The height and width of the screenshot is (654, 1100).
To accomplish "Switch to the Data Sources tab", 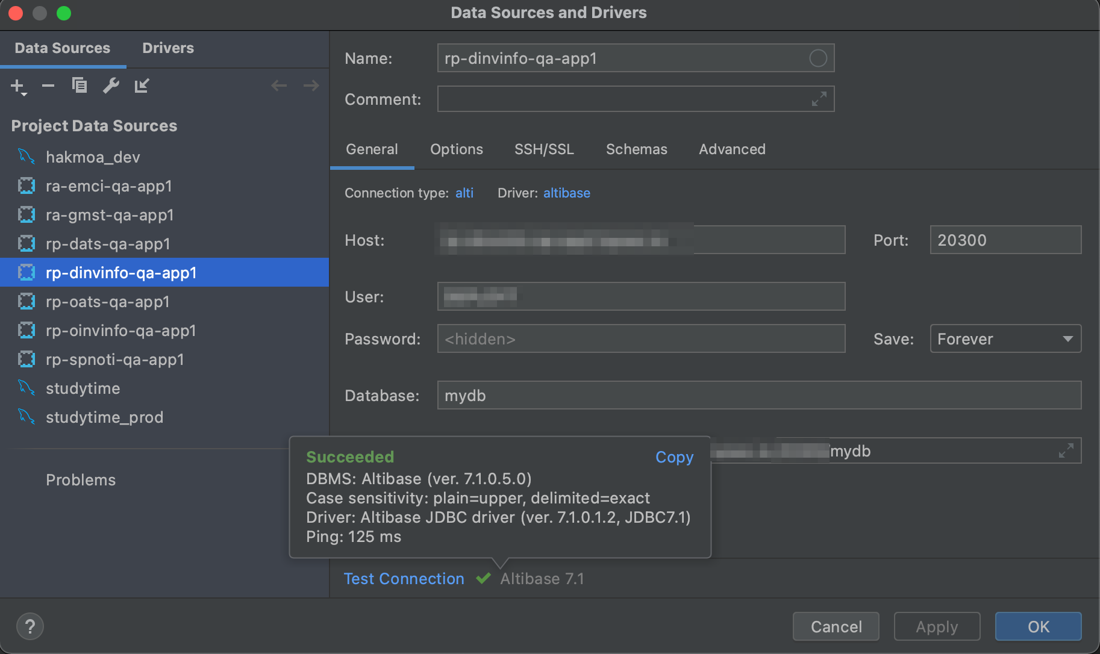I will point(63,48).
